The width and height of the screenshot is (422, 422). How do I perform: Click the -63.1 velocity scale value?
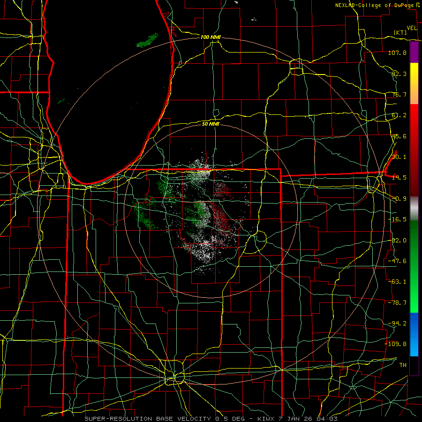click(x=397, y=282)
